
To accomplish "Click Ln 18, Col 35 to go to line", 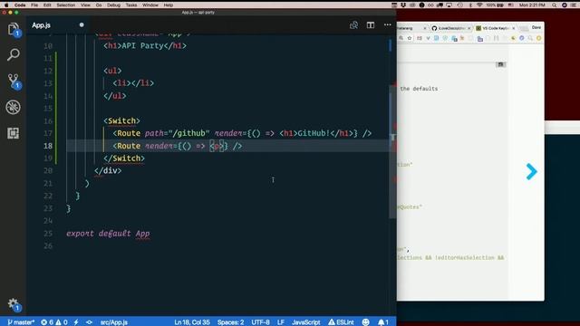I will click(x=192, y=322).
